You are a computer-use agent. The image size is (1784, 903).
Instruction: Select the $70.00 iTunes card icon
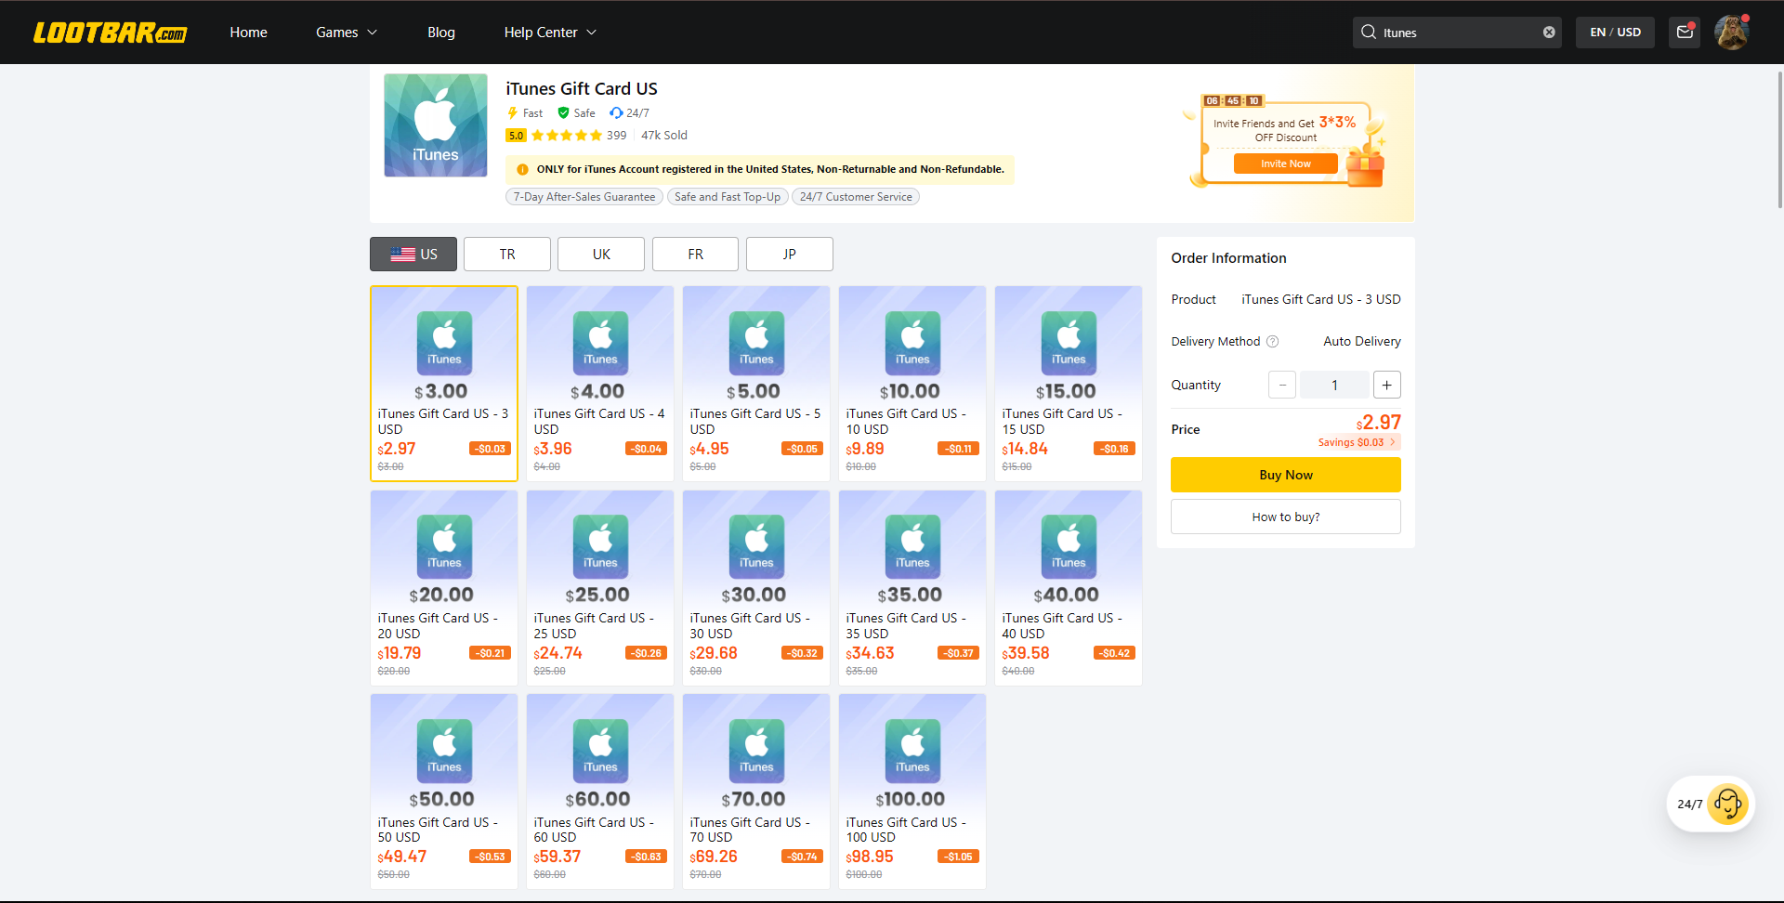pyautogui.click(x=756, y=752)
